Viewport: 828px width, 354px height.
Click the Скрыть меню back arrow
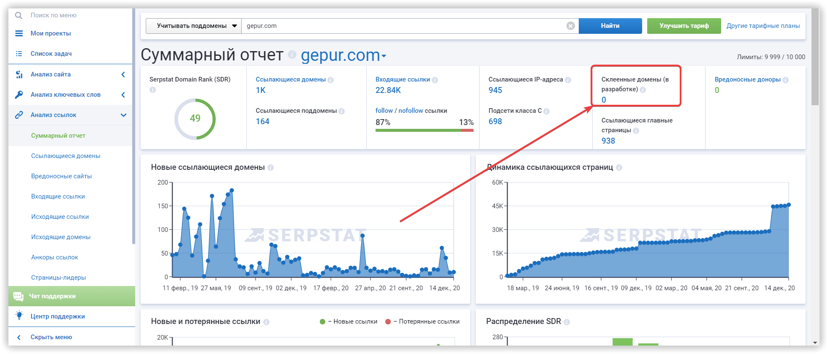coord(19,337)
